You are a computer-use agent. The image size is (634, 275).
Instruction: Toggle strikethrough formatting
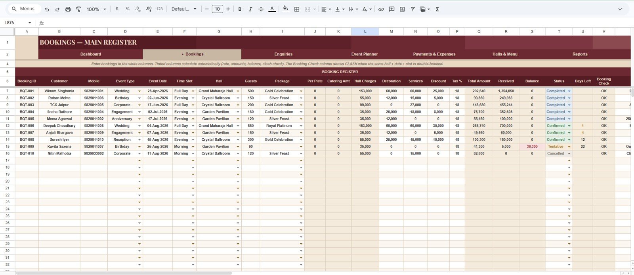click(261, 9)
